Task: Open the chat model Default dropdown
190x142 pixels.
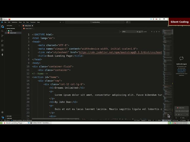Action: (183, 118)
